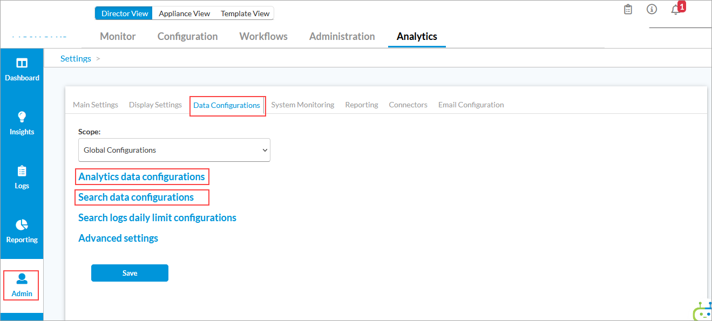Viewport: 712px width, 321px height.
Task: Select the Appliance View toggle
Action: point(184,13)
